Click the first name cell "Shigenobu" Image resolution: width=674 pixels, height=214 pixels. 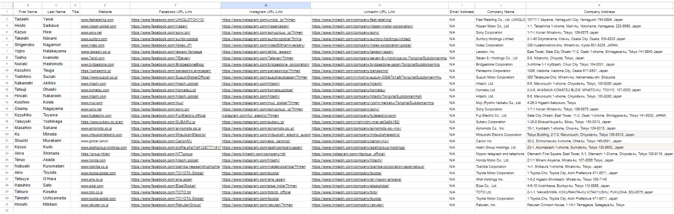[27, 45]
